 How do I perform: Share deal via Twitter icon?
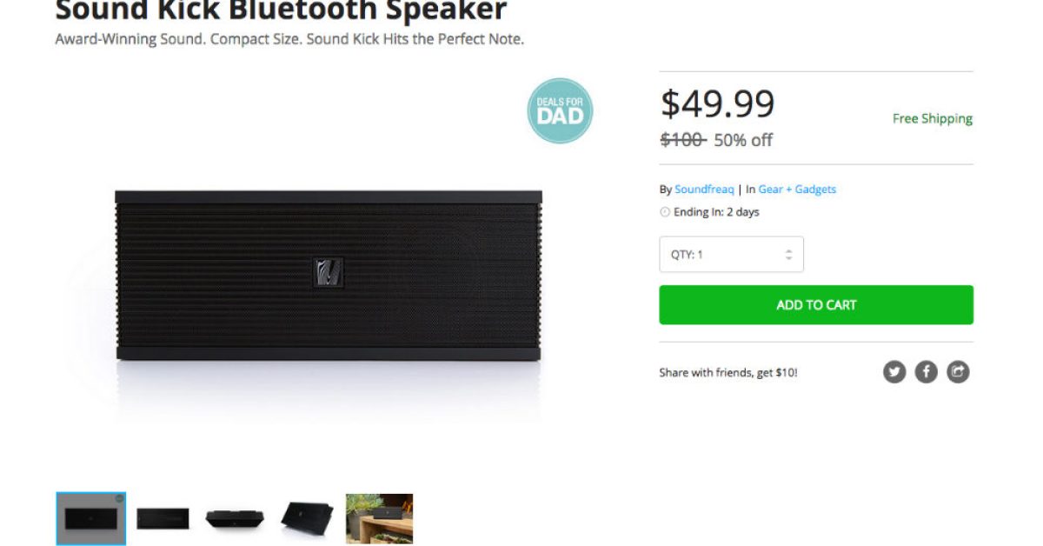(894, 372)
